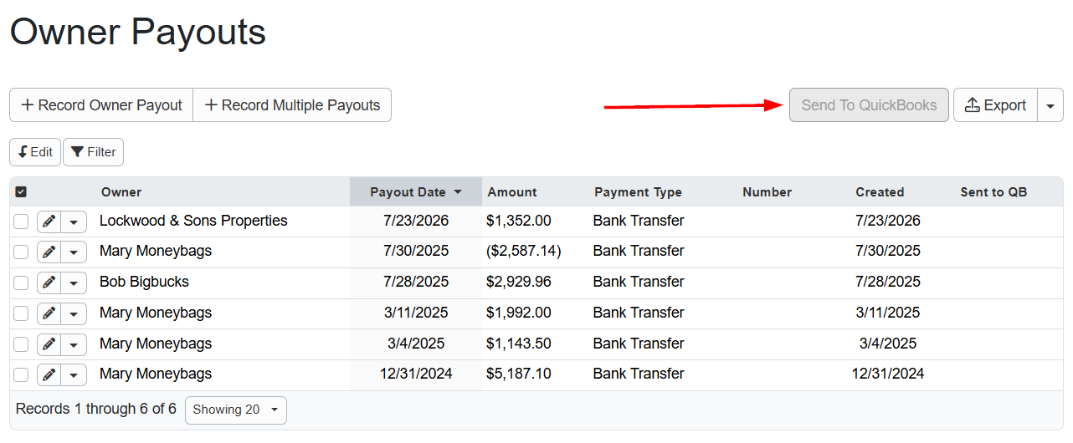Tick checkbox on $1,143.50 payout row

(x=21, y=344)
